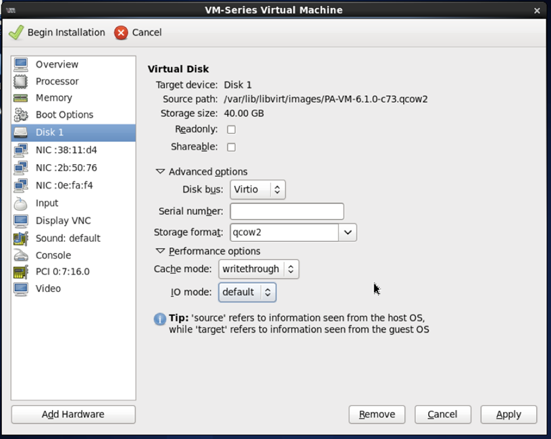Select the Boot Options gear icon
This screenshot has height=439, width=551.
22,115
